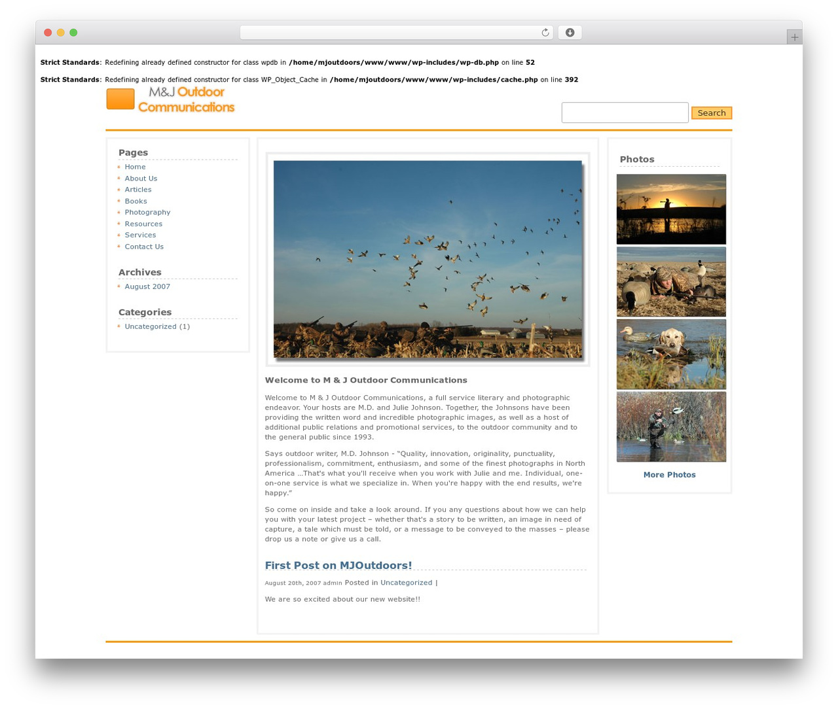Open the Books page link
The width and height of the screenshot is (838, 709).
pos(136,201)
